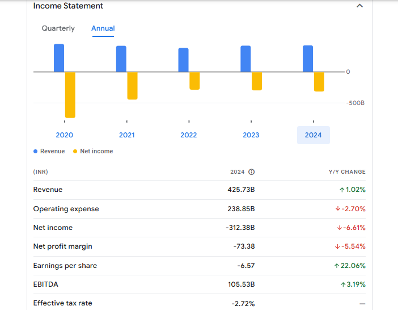Click the 2022 yellow net income bar
The width and height of the screenshot is (398, 310).
[194, 81]
